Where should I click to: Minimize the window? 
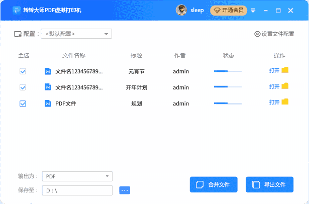click(x=266, y=11)
